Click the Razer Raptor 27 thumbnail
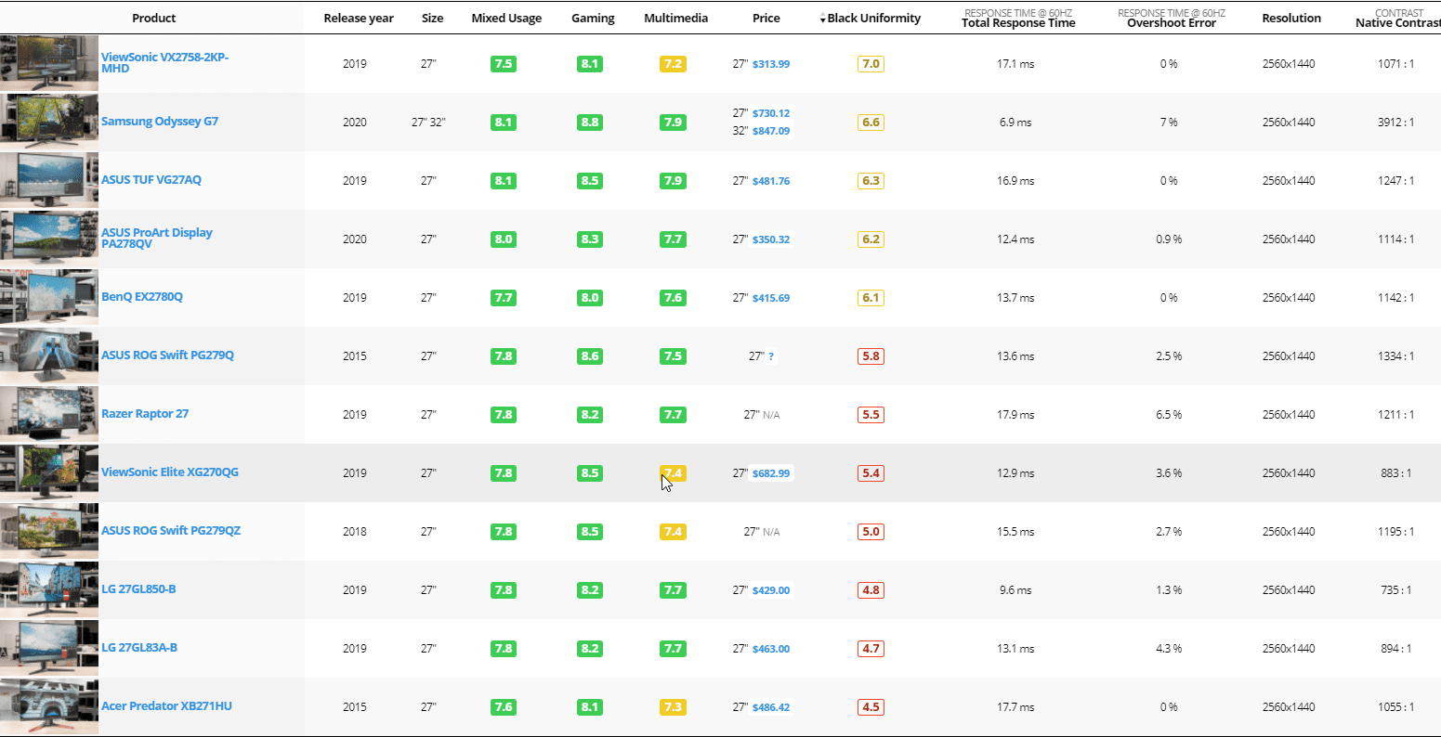This screenshot has height=737, width=1441. [x=49, y=414]
